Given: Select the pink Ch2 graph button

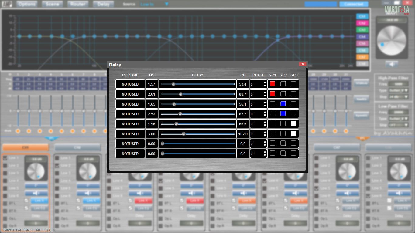Looking at the screenshot, I should click(362, 23).
